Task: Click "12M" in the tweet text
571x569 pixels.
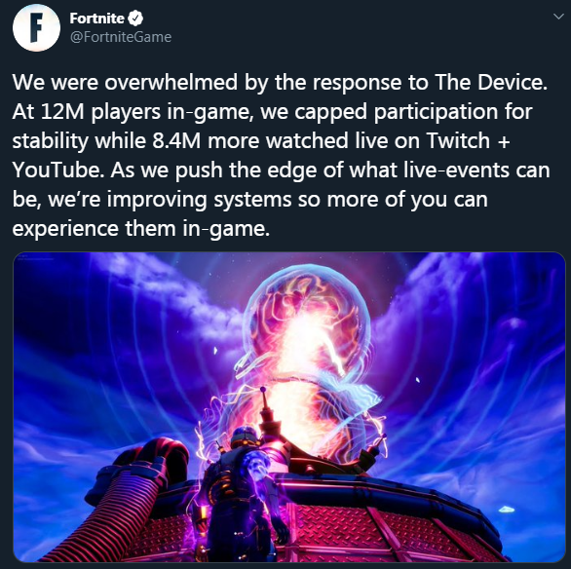Action: point(62,111)
